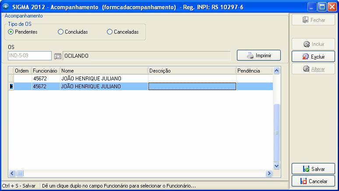The height and width of the screenshot is (191, 339).
Task: Select first row Funcionário cell 45672
Action: point(46,79)
